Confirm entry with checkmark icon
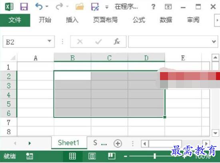Image resolution: width=220 pixels, height=163 pixels. click(98, 42)
